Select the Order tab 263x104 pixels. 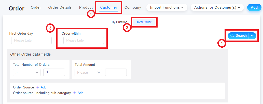[36, 8]
